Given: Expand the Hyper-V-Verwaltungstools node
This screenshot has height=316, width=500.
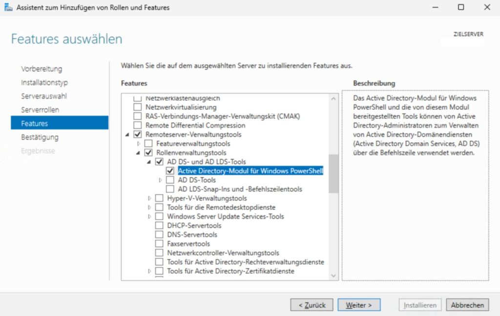Looking at the screenshot, I should [x=149, y=198].
